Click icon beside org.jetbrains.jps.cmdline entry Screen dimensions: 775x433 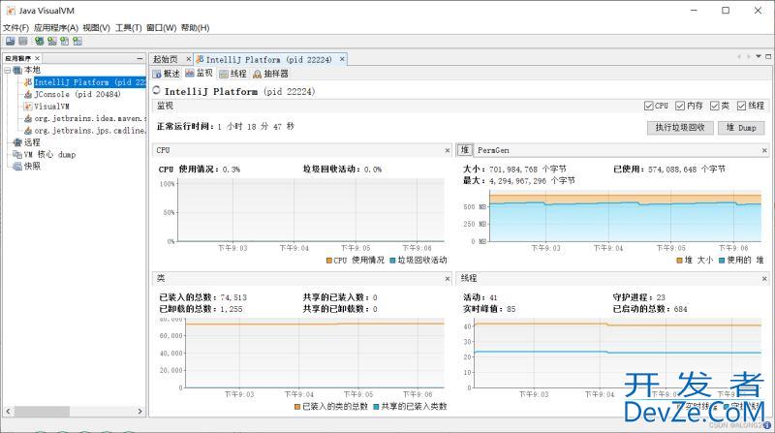[28, 131]
